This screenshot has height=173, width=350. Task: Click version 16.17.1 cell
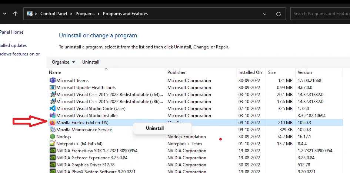(x=304, y=137)
